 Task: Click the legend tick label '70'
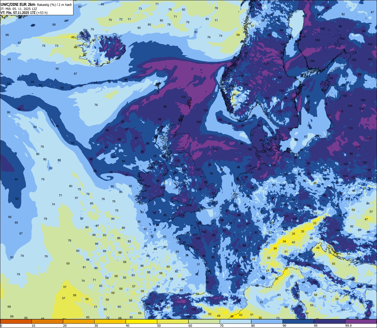pos(222,326)
